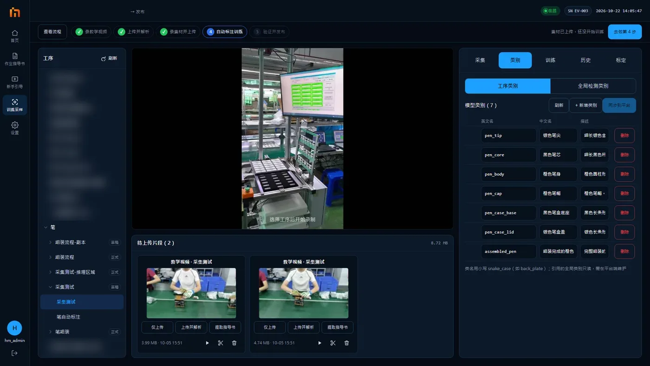Expand 组装流程-副本 tree node
This screenshot has height=366, width=650.
coord(50,242)
